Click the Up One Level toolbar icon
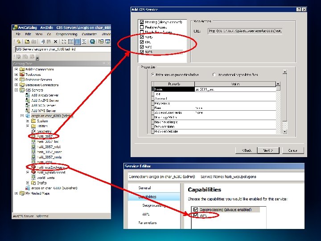Screen dimensions: 321x241 (x=19, y=42)
